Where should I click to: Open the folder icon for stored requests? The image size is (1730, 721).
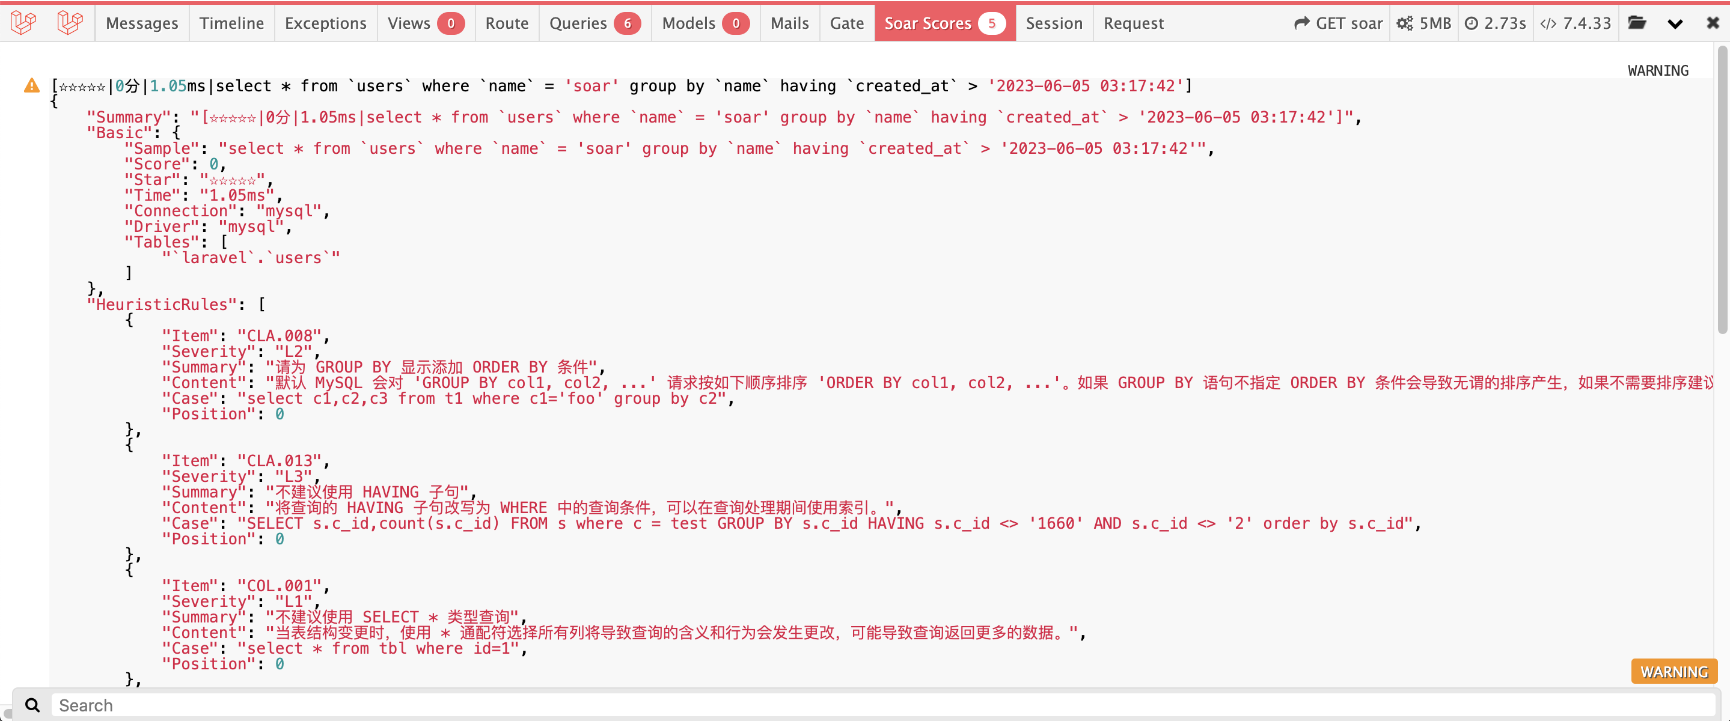[x=1637, y=23]
